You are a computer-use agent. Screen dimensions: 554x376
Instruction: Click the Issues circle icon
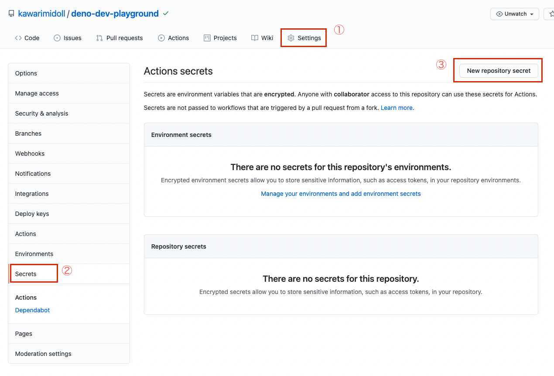click(x=57, y=38)
